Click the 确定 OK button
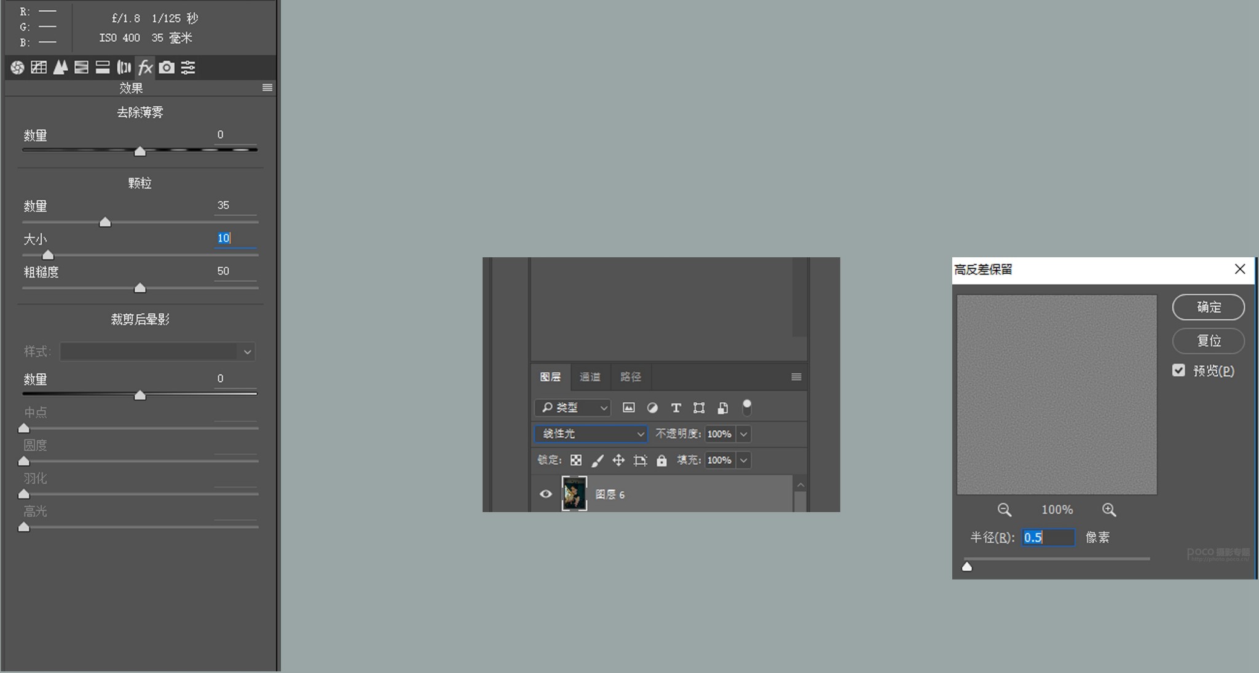Screen dimensions: 1259x673 1208,307
